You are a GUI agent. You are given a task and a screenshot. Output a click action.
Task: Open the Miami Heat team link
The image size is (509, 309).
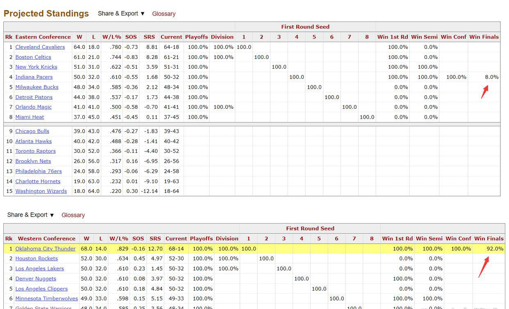click(30, 117)
